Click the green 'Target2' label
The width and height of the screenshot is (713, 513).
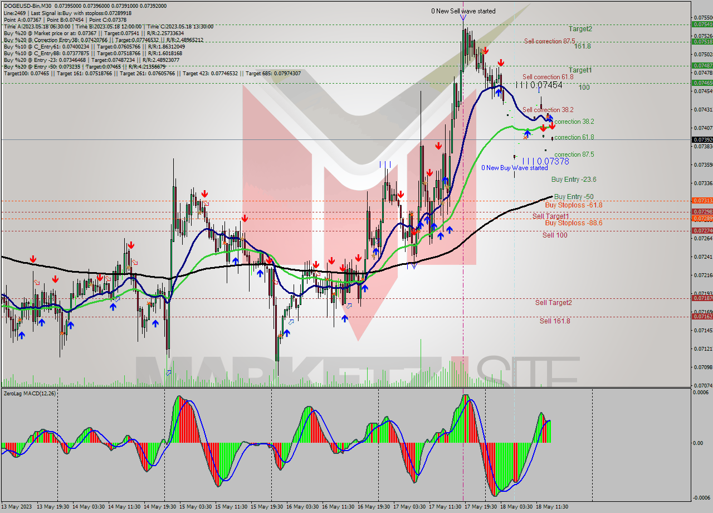tap(580, 28)
